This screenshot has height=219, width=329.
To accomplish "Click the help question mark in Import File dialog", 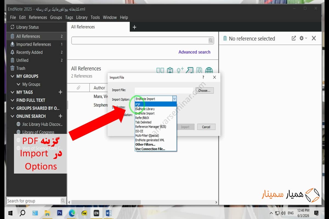I will tap(203, 77).
